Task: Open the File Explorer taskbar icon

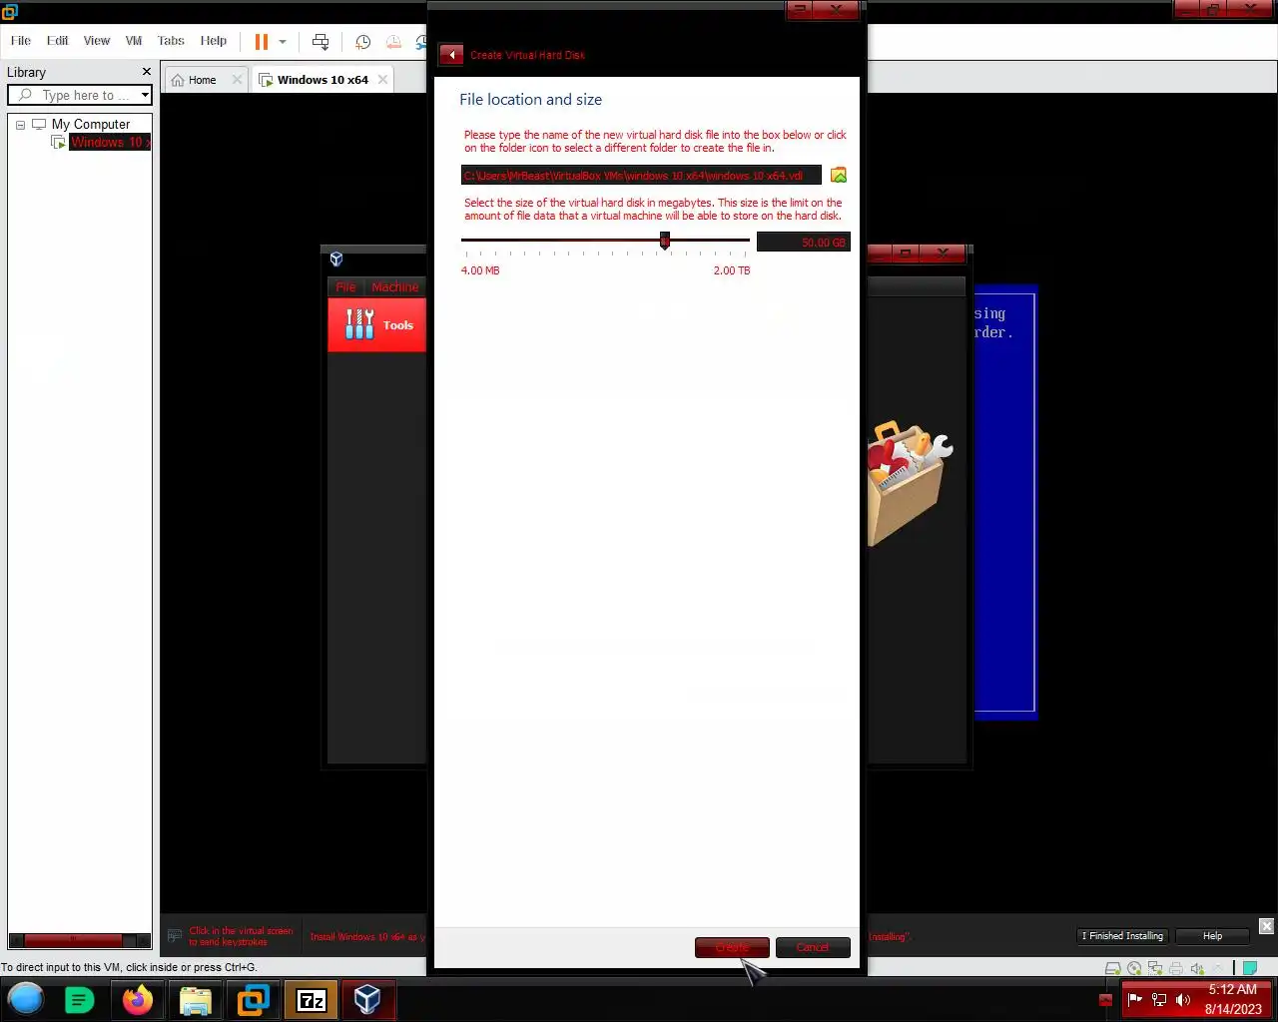Action: [196, 999]
